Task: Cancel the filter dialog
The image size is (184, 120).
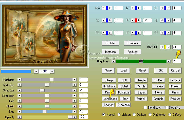Action: tap(175, 70)
